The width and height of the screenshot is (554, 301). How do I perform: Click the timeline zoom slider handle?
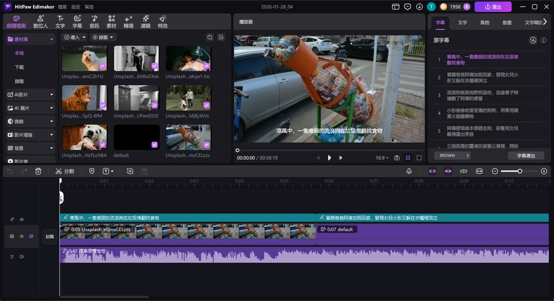(519, 171)
